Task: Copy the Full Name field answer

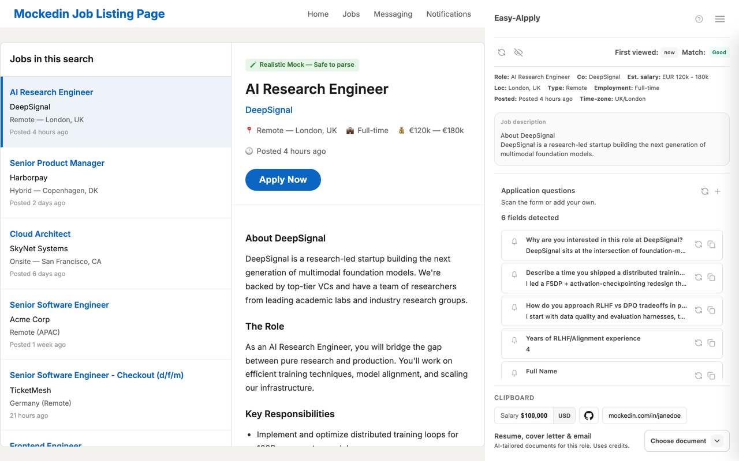Action: tap(711, 376)
